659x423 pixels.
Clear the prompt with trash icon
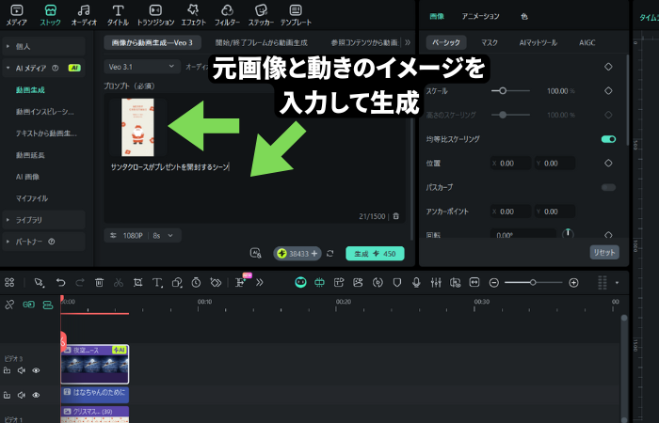click(396, 216)
